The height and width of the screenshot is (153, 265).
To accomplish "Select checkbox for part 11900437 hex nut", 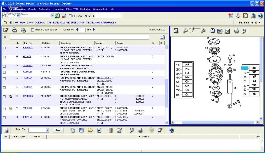I will [x=4, y=66].
